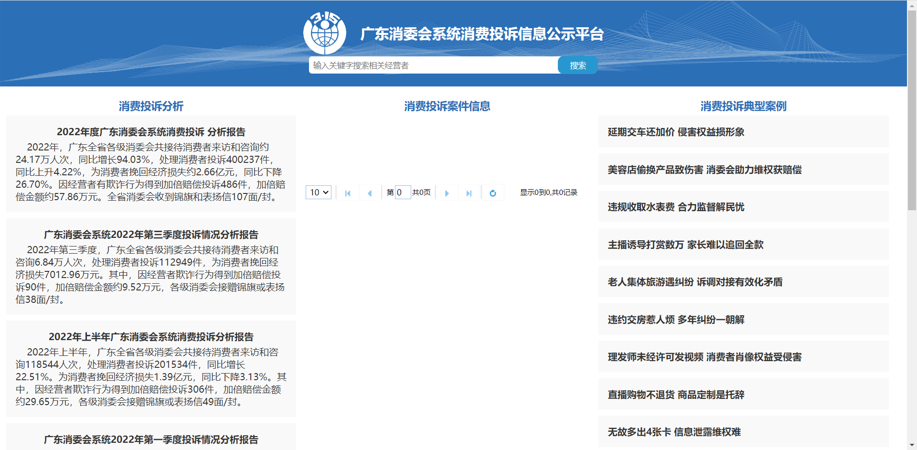Open the 消费投诉分析 section heading
Viewport: 917px width, 450px height.
(151, 106)
